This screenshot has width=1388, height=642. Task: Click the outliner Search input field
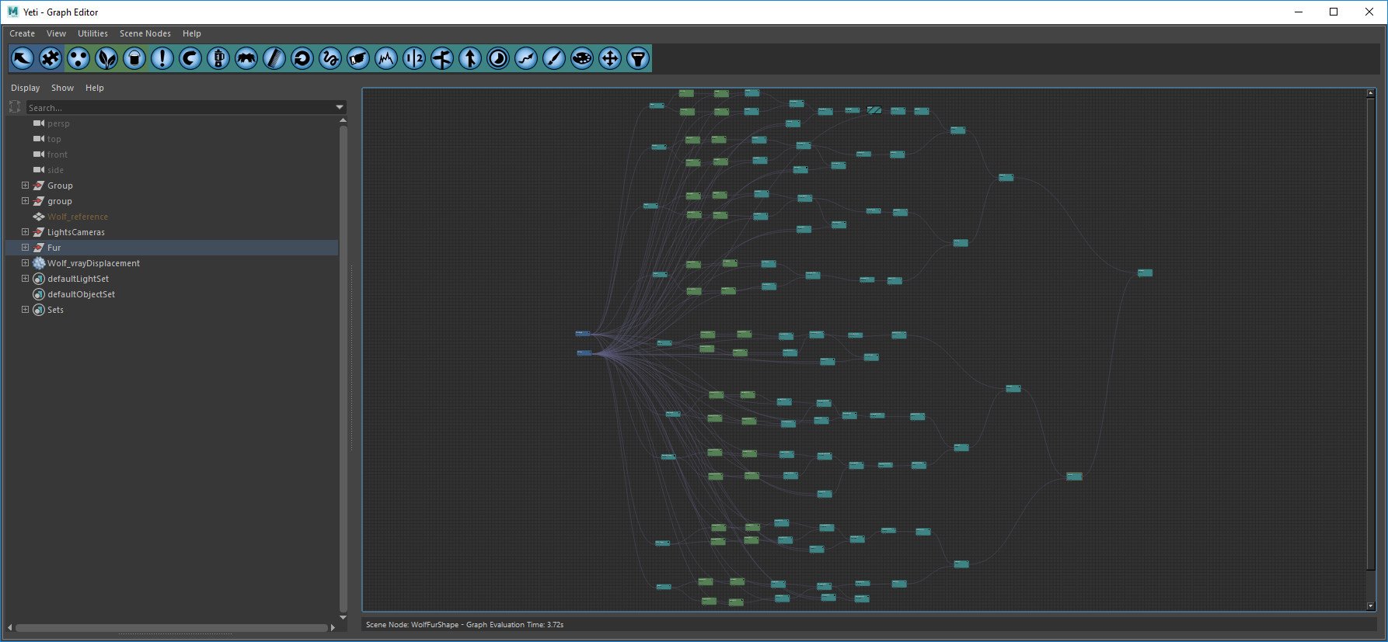179,108
